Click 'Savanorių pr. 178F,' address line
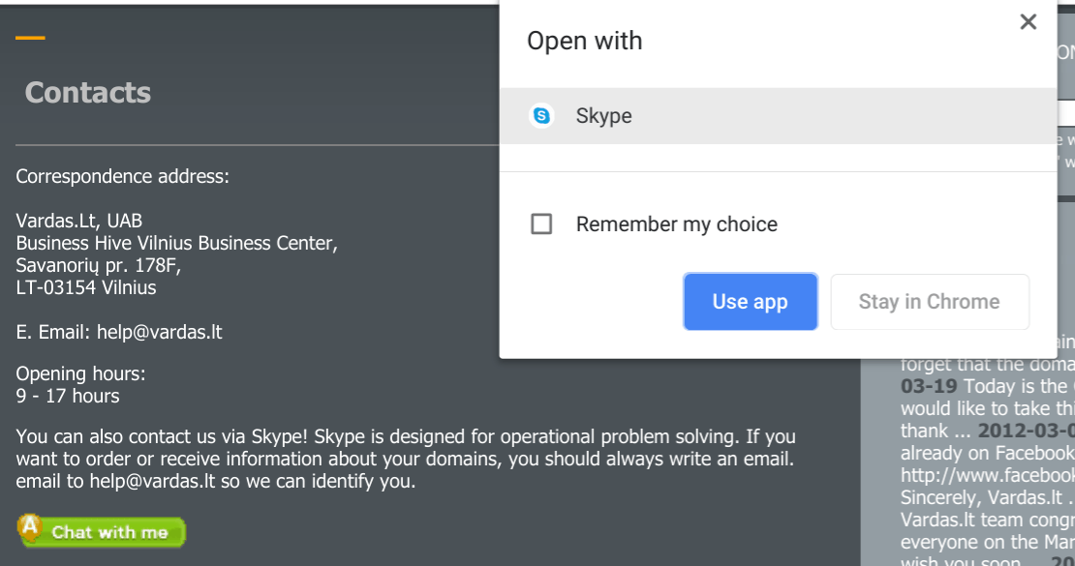The height and width of the screenshot is (566, 1075). tap(99, 265)
